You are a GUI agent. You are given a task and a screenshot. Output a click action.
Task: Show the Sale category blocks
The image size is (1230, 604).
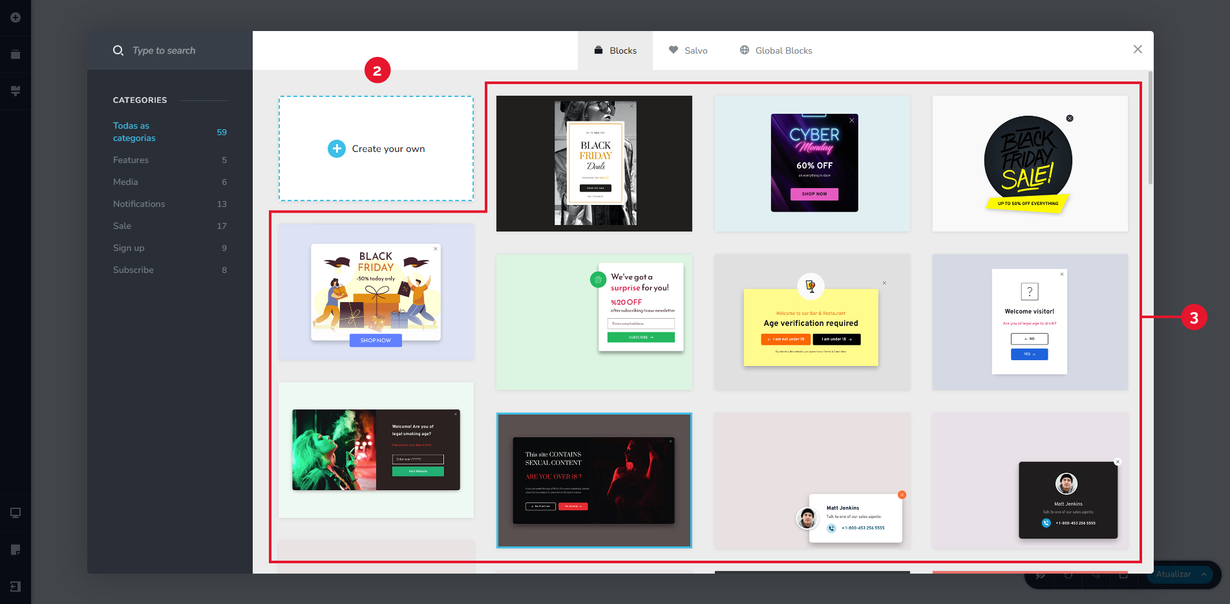[122, 226]
